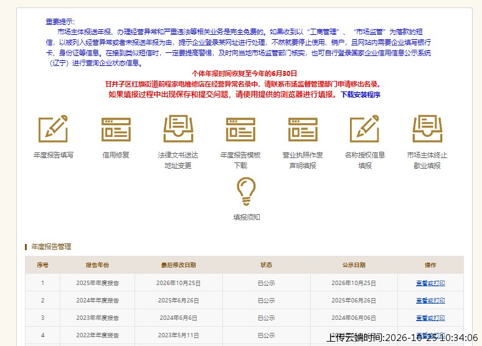
Task: Open the 法律文书送达地址变更 tray icon
Action: [x=178, y=128]
